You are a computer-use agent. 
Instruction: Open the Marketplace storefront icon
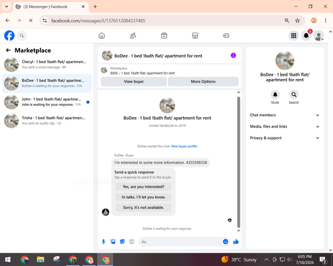[195, 36]
